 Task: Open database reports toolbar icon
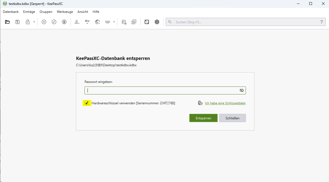tap(134, 22)
